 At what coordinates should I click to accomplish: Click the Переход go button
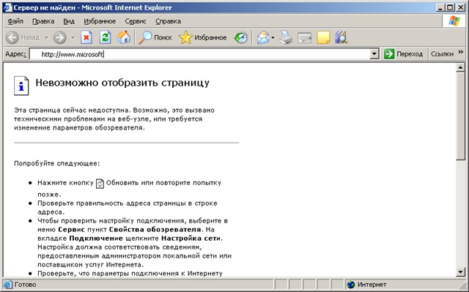point(404,54)
